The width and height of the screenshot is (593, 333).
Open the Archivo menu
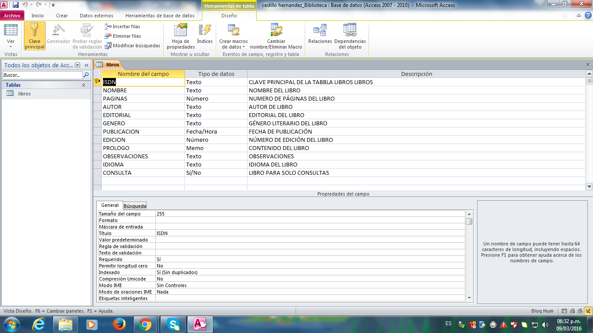[12, 16]
